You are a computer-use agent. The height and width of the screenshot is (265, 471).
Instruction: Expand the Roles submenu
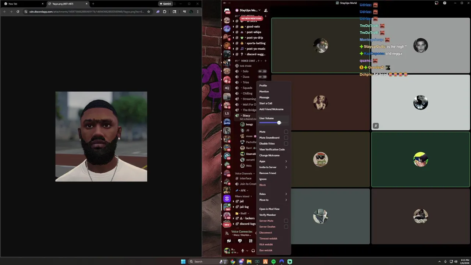point(273,194)
